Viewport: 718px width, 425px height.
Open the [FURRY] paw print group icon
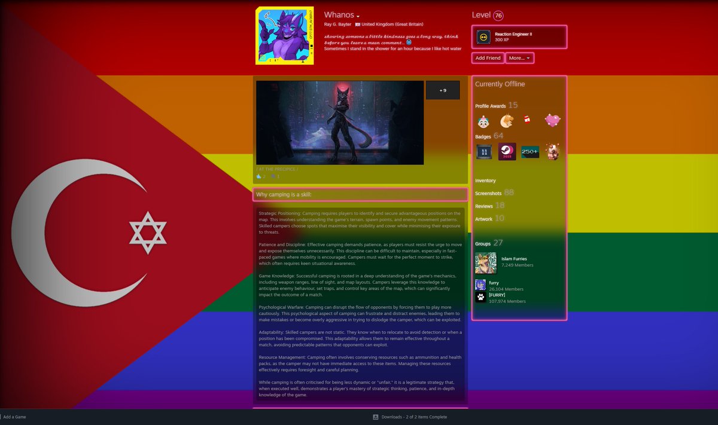tap(480, 296)
